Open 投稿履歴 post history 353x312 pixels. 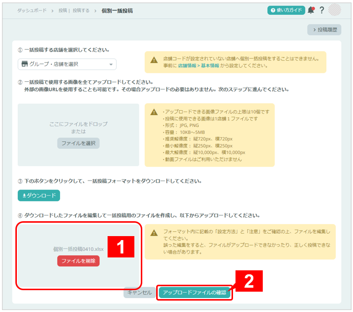[x=324, y=30]
